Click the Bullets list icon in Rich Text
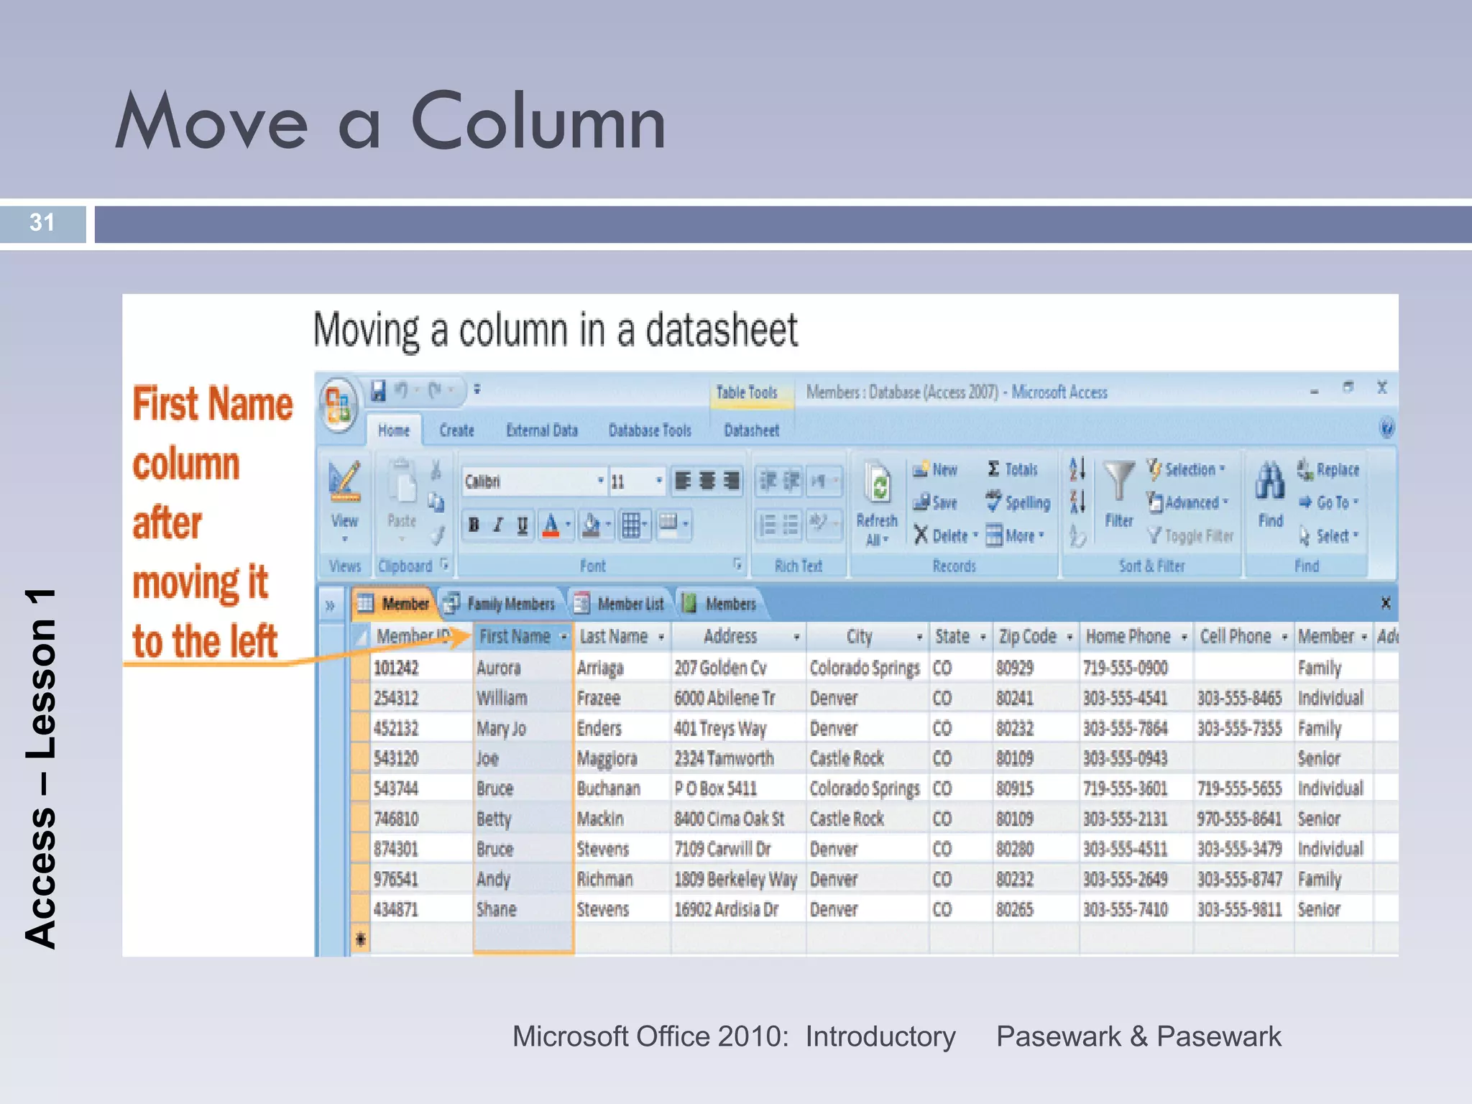The height and width of the screenshot is (1104, 1472). tap(791, 525)
